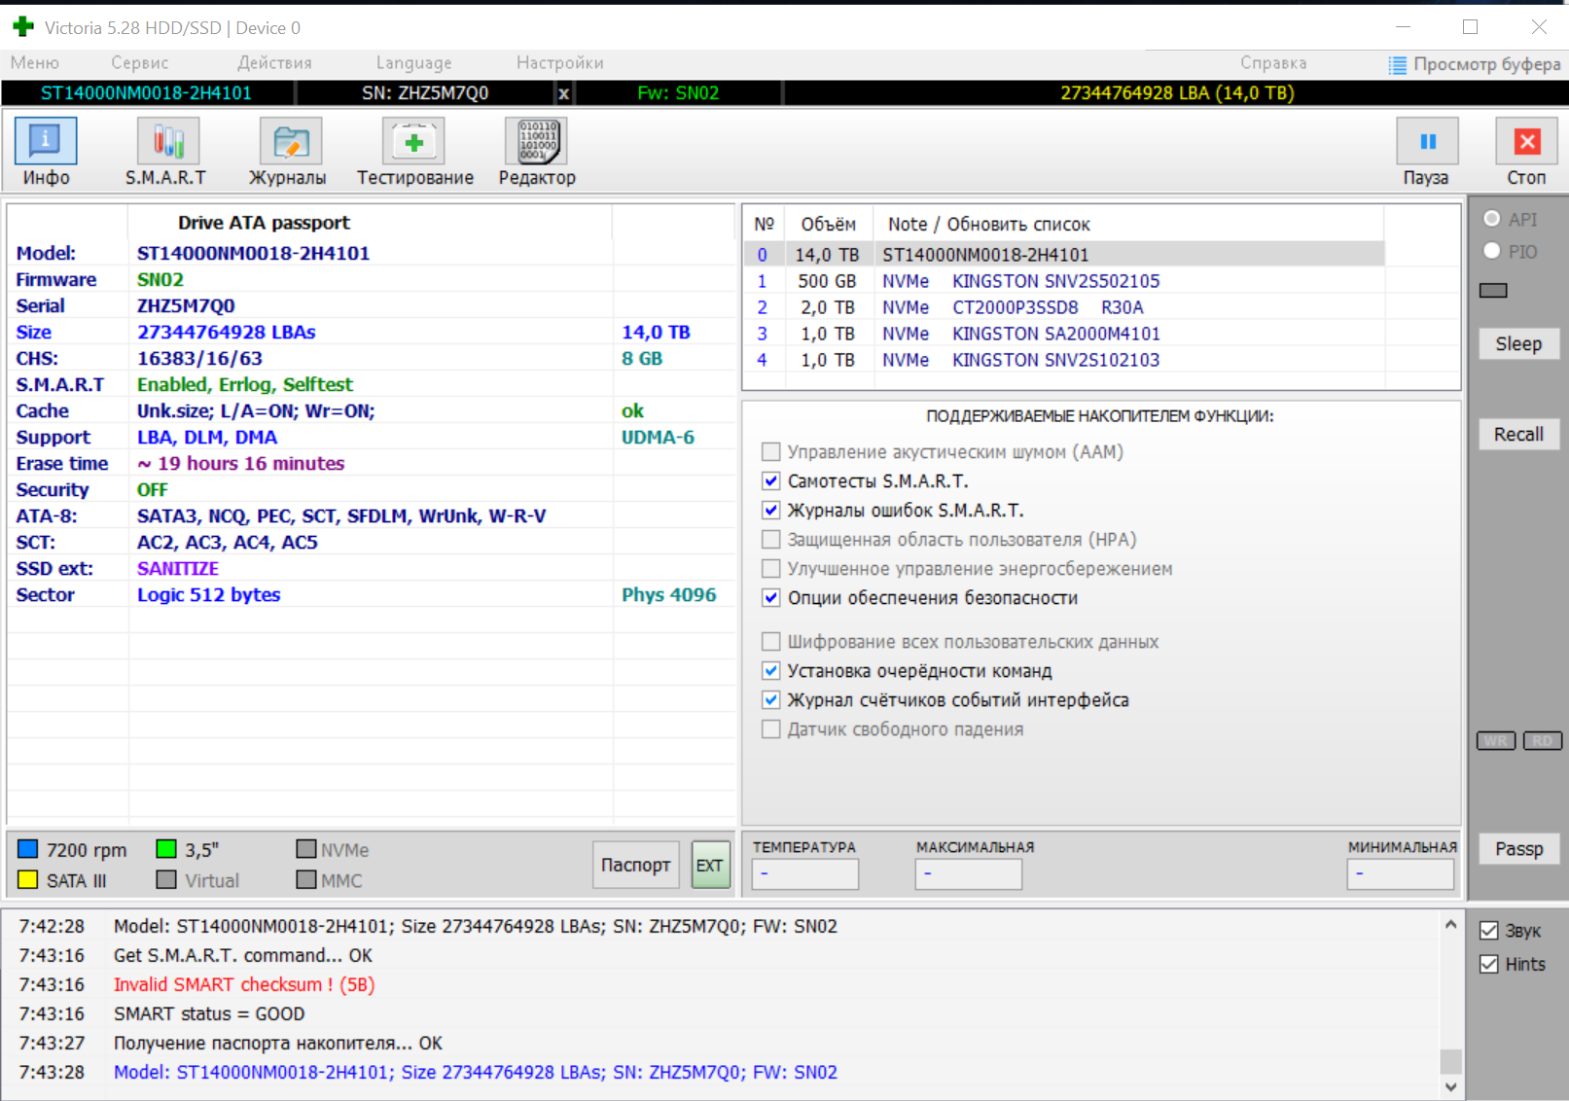Toggle Защищенная область пользователя (HPA) checkbox
The image size is (1569, 1101).
click(x=771, y=539)
